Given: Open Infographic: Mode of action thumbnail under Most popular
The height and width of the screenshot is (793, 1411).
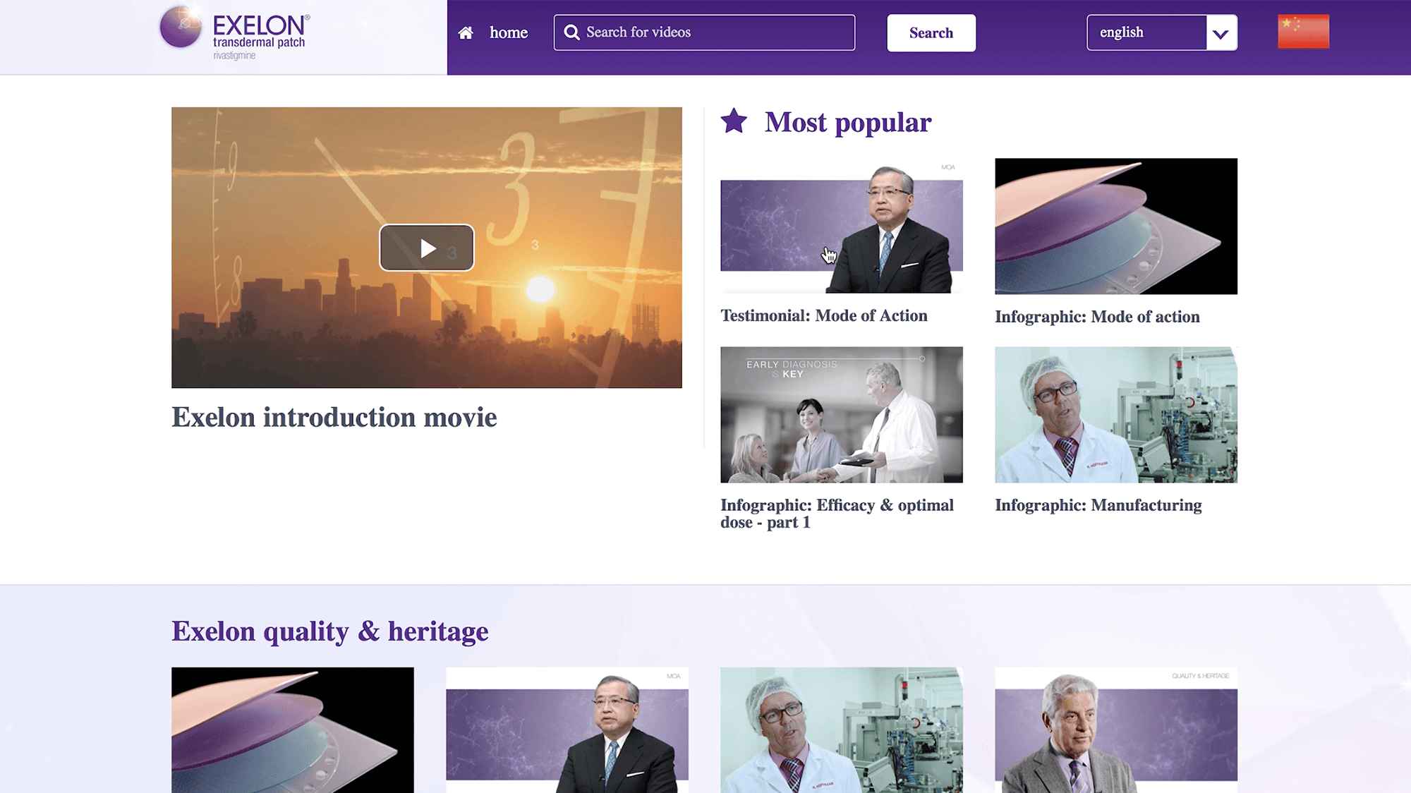Looking at the screenshot, I should (1116, 226).
